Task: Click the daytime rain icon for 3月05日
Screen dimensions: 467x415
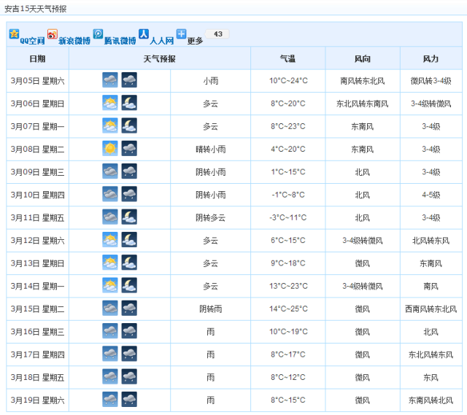Action: coord(110,80)
